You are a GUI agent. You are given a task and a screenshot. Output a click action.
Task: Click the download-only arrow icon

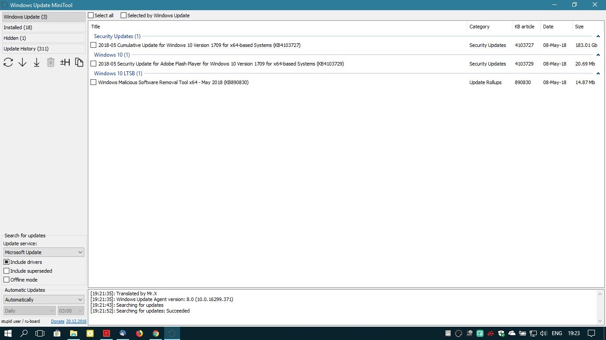click(22, 62)
